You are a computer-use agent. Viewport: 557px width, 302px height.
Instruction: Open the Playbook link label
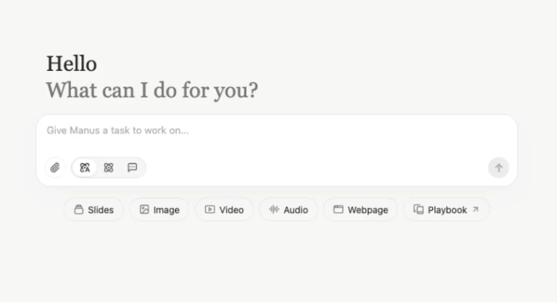coord(447,210)
